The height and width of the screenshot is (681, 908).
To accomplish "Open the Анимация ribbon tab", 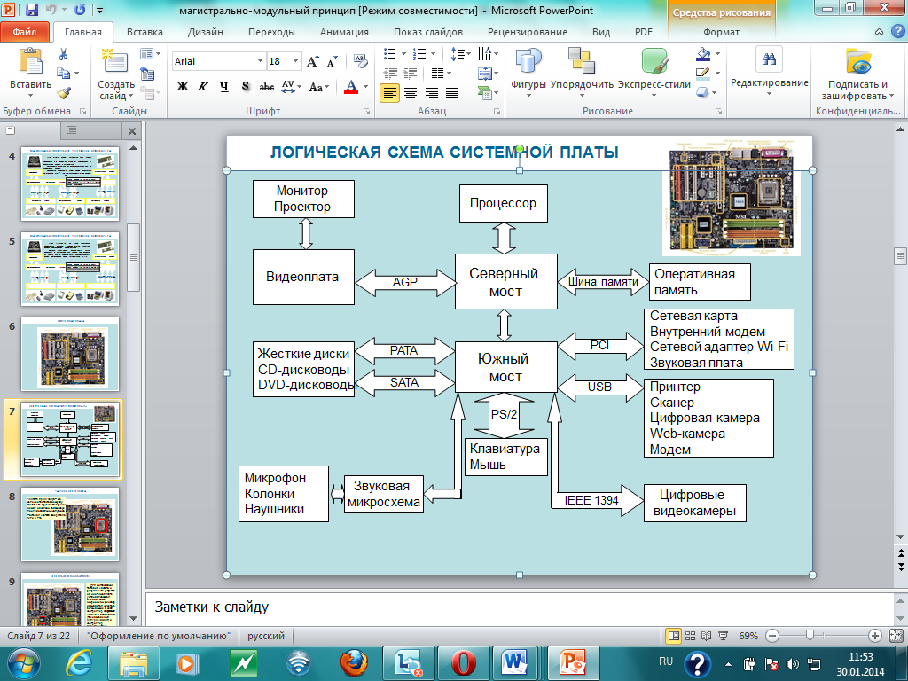I will tap(342, 32).
